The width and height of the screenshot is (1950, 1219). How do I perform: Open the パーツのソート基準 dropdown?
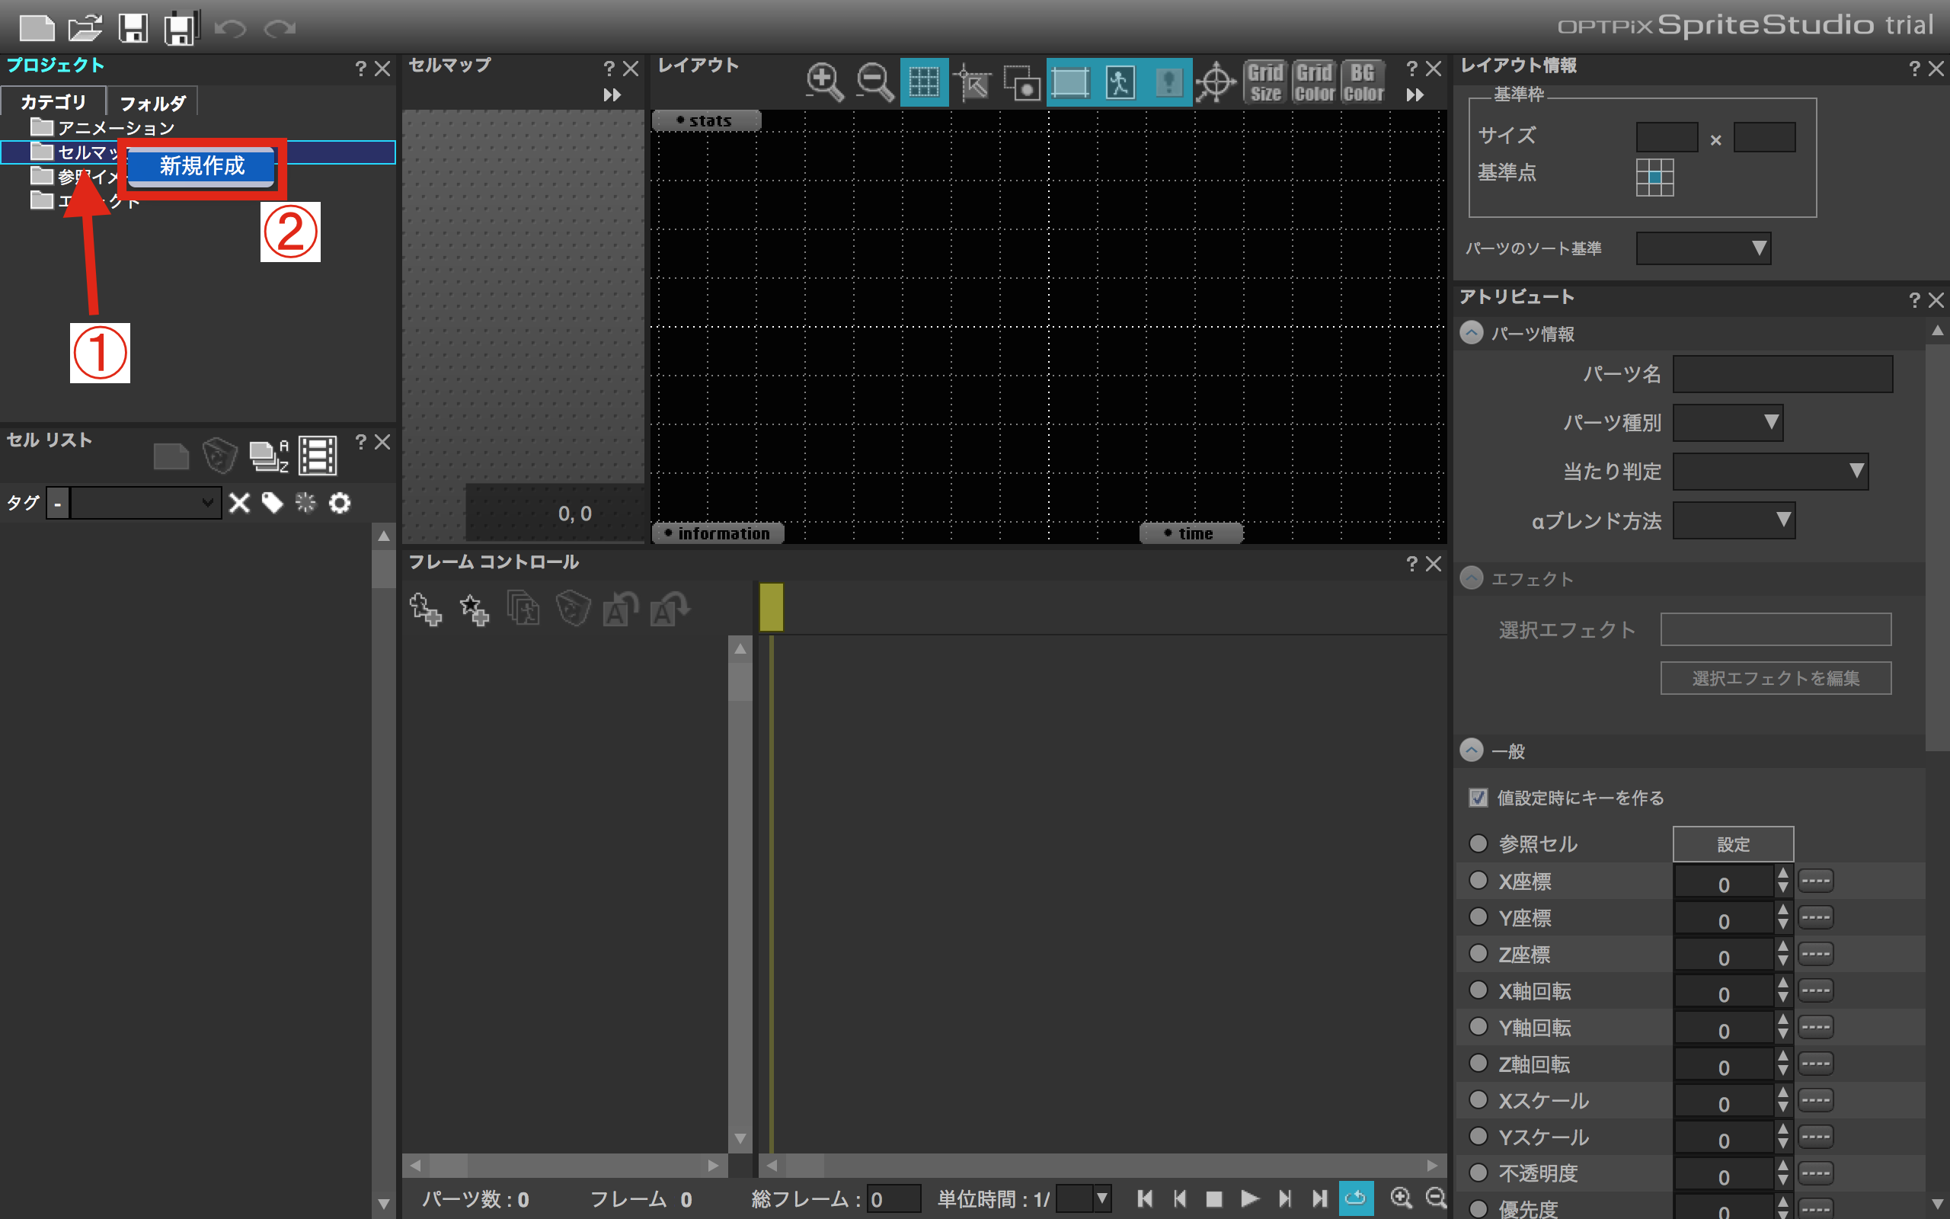tap(1703, 248)
